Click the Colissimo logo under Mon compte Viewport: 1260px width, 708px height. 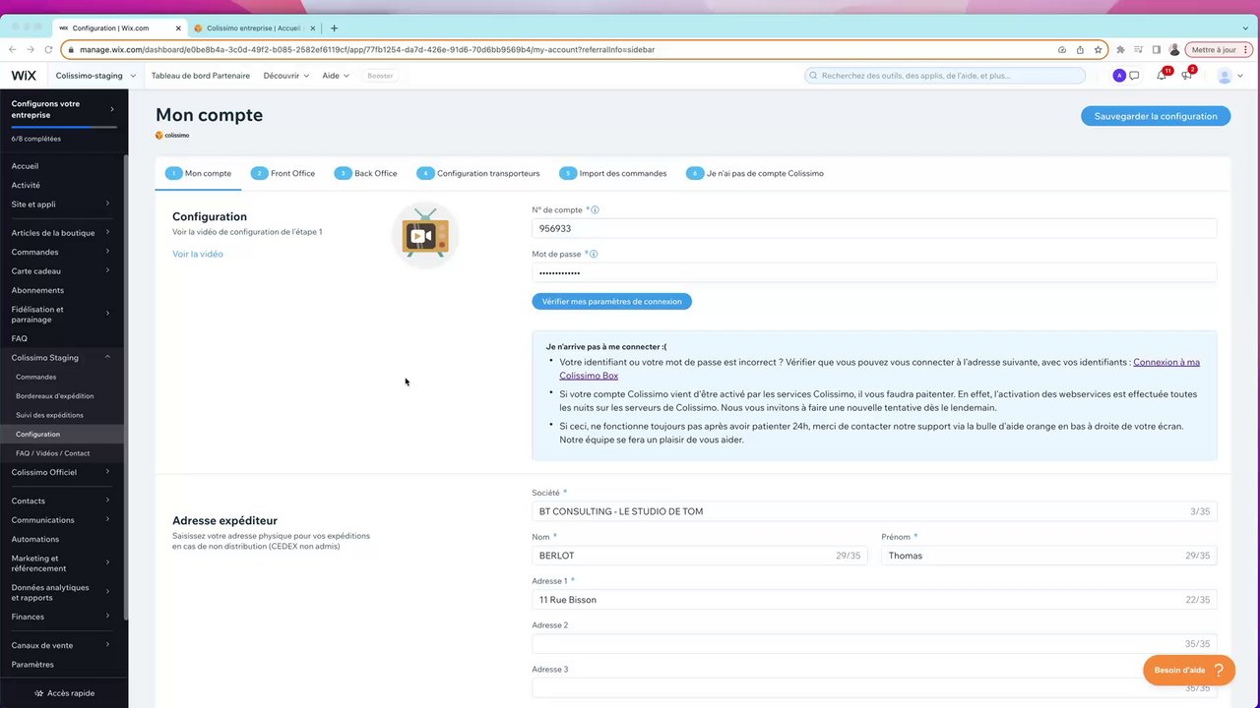tap(172, 135)
